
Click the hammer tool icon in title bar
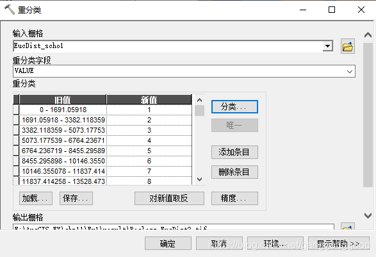point(10,10)
